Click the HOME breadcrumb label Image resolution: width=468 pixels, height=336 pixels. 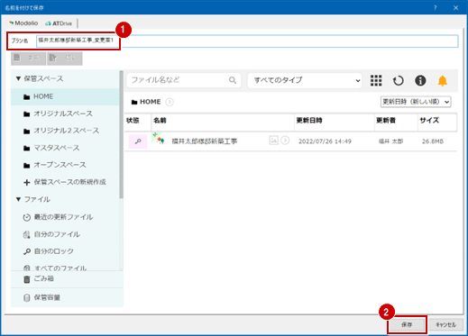click(150, 102)
